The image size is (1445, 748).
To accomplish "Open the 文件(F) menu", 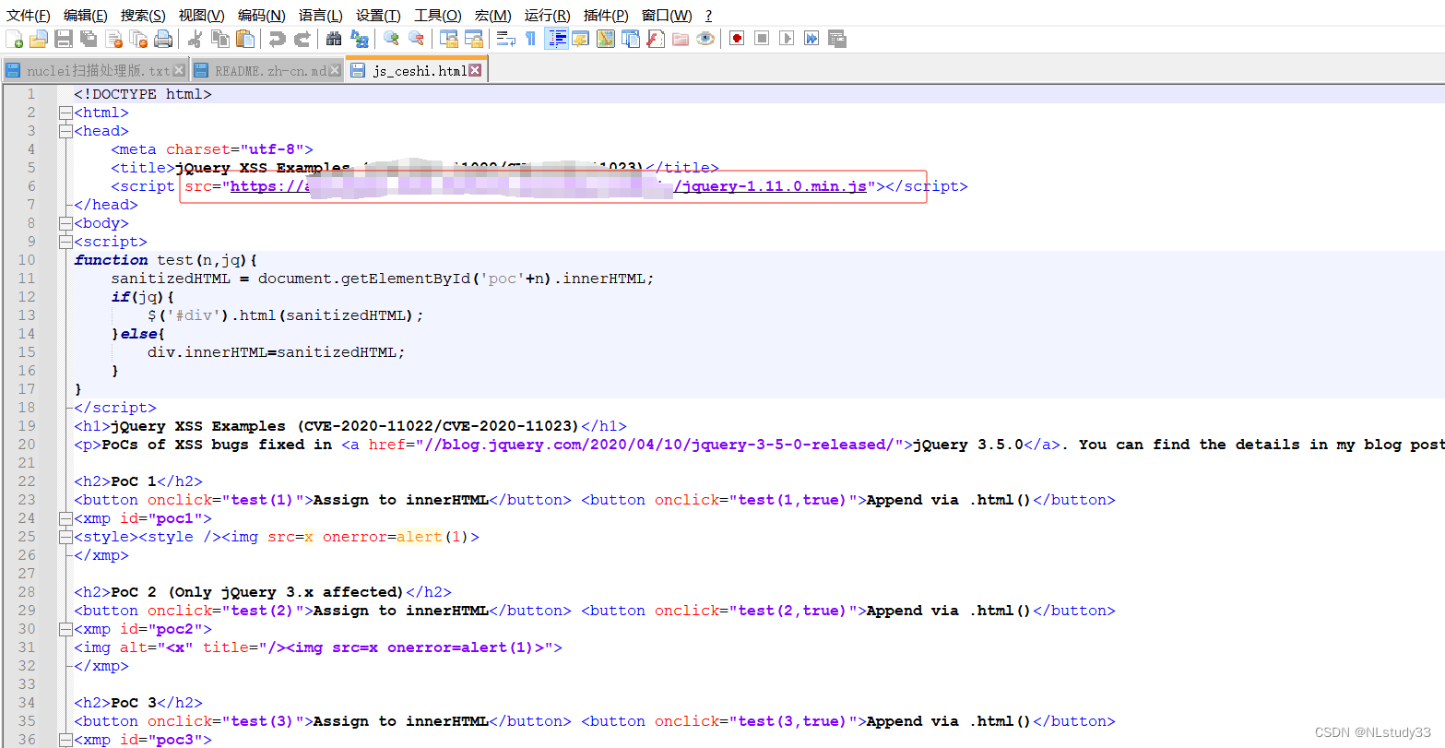I will (x=29, y=16).
